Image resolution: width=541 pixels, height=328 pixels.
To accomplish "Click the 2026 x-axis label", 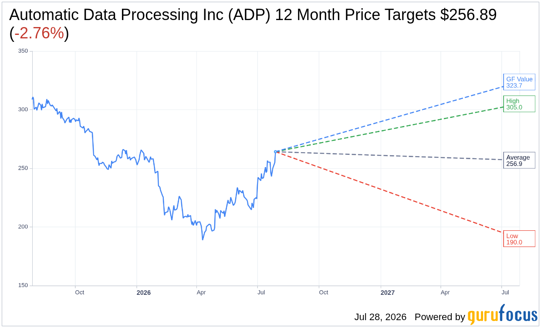I will tap(143, 293).
